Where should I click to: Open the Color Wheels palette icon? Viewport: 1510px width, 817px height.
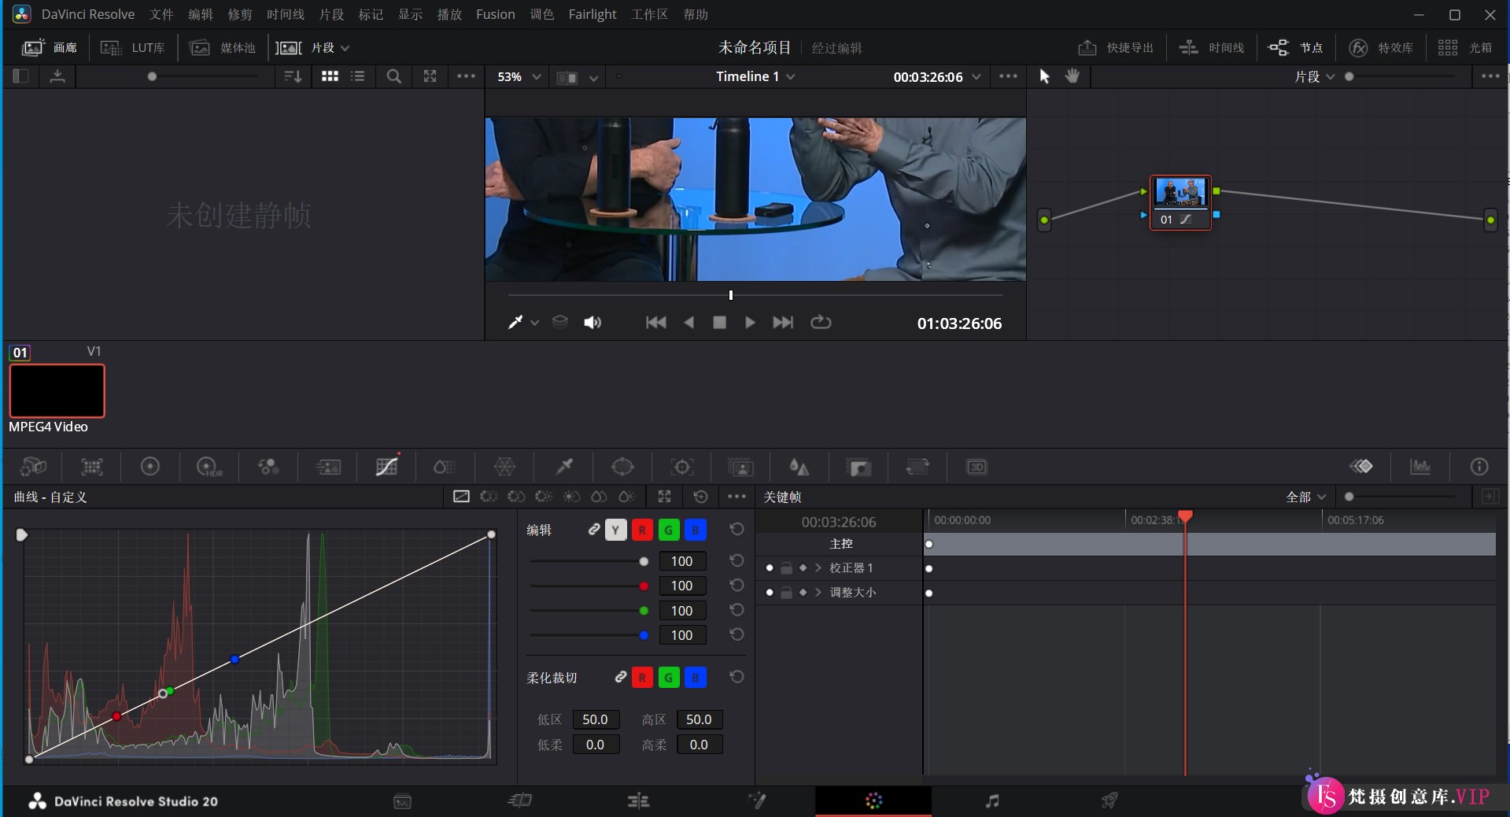click(x=150, y=467)
